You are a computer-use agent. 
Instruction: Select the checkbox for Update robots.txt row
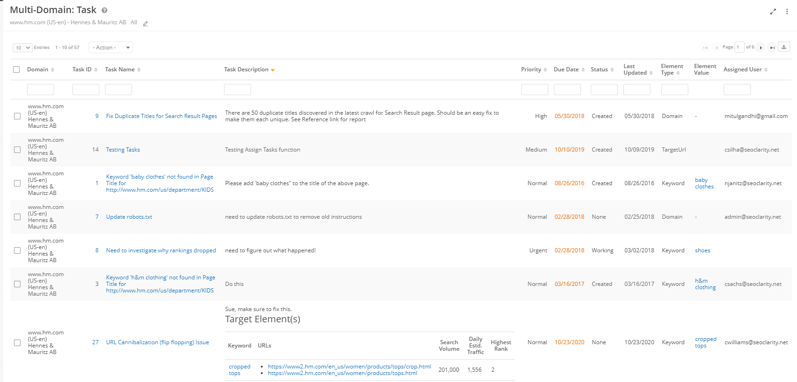tap(17, 217)
